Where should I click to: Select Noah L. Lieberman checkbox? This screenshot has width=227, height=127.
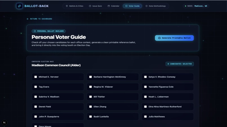pos(145,97)
